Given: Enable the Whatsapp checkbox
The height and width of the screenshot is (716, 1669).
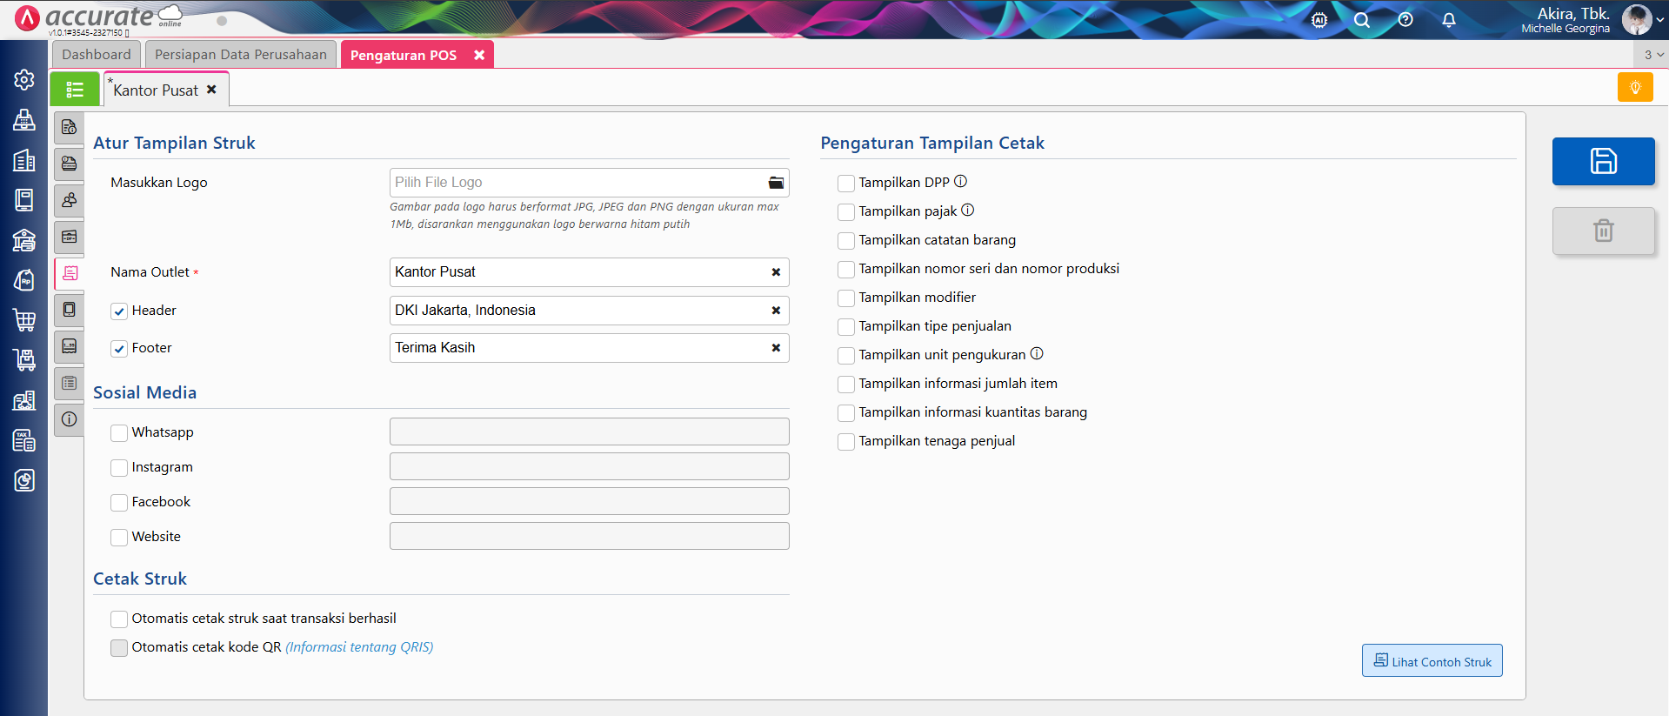Looking at the screenshot, I should [119, 433].
